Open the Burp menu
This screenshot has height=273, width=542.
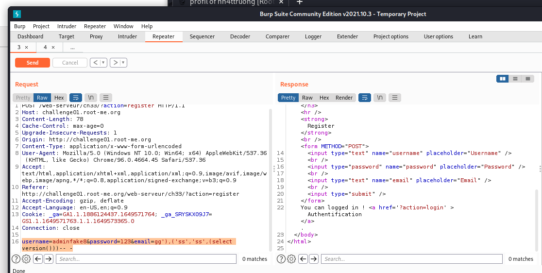pos(20,26)
